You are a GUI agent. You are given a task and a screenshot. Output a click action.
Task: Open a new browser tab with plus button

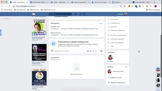(x=154, y=2)
